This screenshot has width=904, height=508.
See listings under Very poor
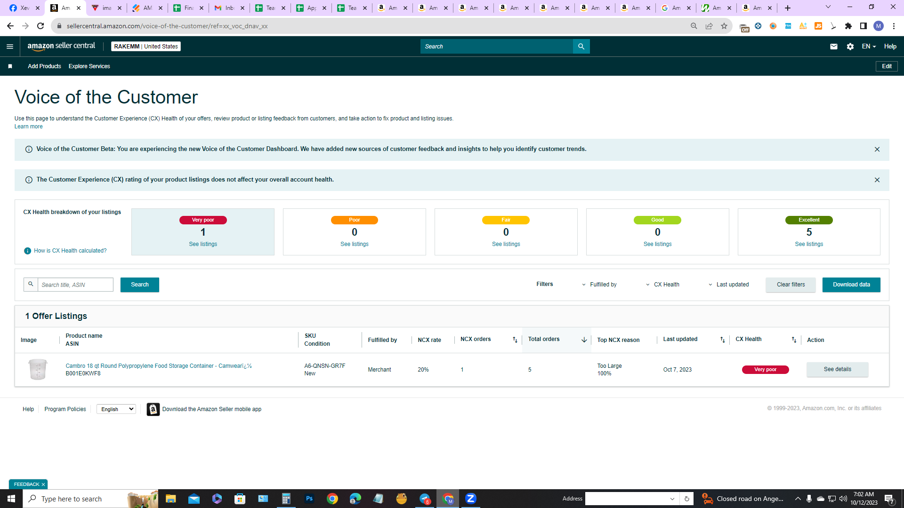point(203,244)
